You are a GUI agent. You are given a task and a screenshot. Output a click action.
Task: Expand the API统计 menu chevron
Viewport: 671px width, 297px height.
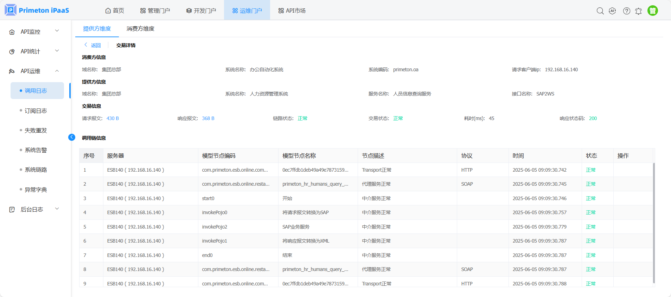(x=57, y=51)
